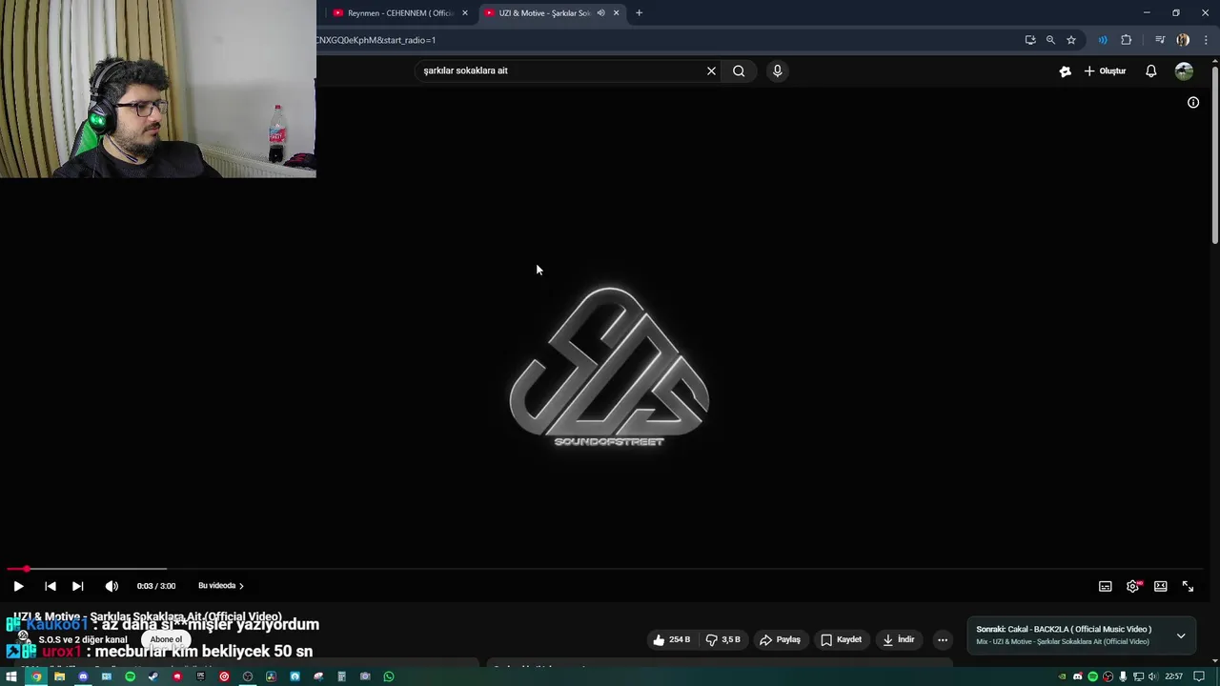The image size is (1220, 686).
Task: Mute the tab via its audio indicator
Action: [600, 12]
